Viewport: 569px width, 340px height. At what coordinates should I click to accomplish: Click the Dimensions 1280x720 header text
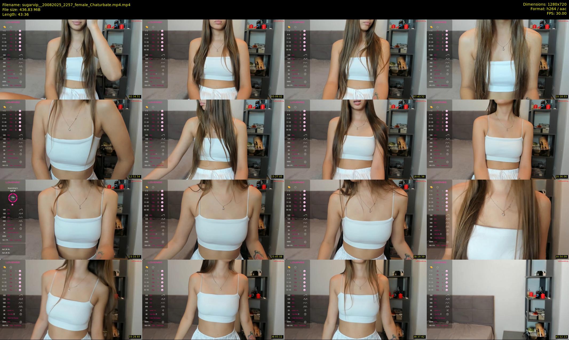(x=544, y=4)
